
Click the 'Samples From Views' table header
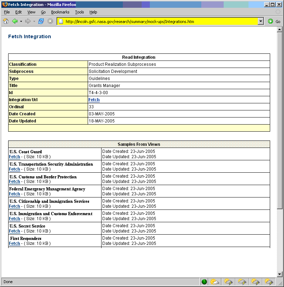tap(139, 144)
